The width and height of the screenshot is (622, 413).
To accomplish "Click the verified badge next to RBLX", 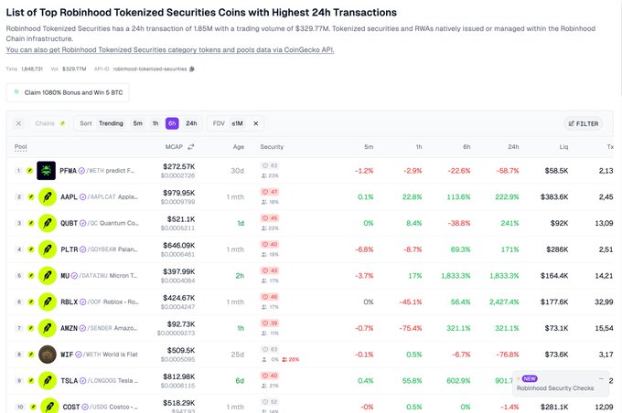I will 82,302.
